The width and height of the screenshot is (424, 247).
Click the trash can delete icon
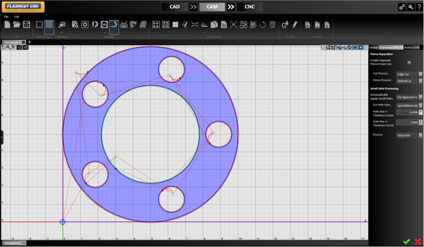coord(273,24)
